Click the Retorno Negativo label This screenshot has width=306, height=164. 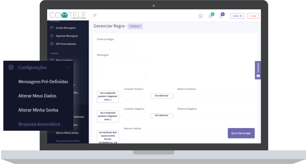187,109
